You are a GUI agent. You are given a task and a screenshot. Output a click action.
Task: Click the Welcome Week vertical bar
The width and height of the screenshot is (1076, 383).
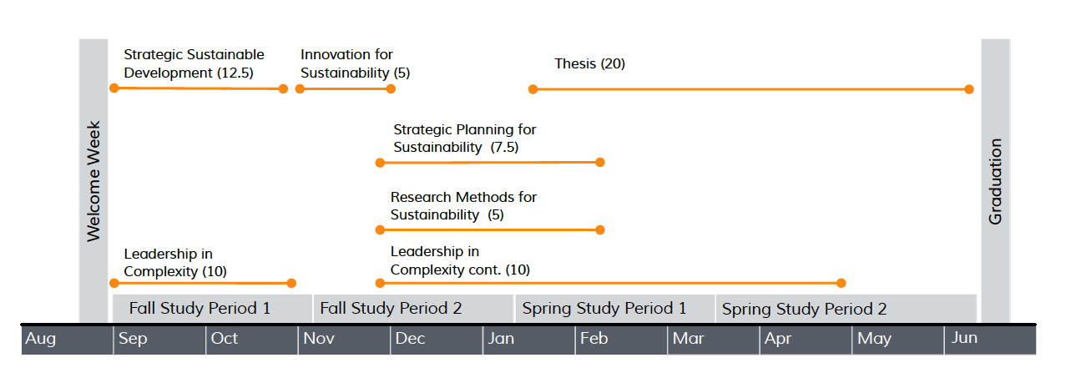pyautogui.click(x=93, y=180)
